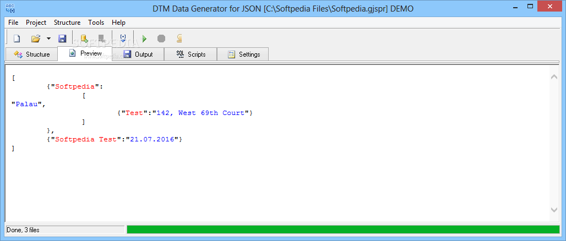The height and width of the screenshot is (241, 566).
Task: Save the project with the floppy icon
Action: (62, 39)
